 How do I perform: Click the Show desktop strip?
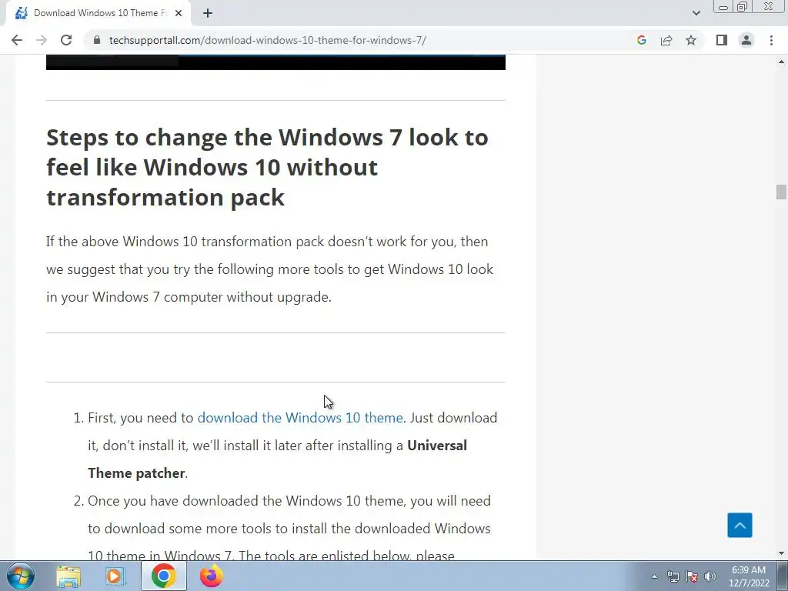click(x=783, y=576)
